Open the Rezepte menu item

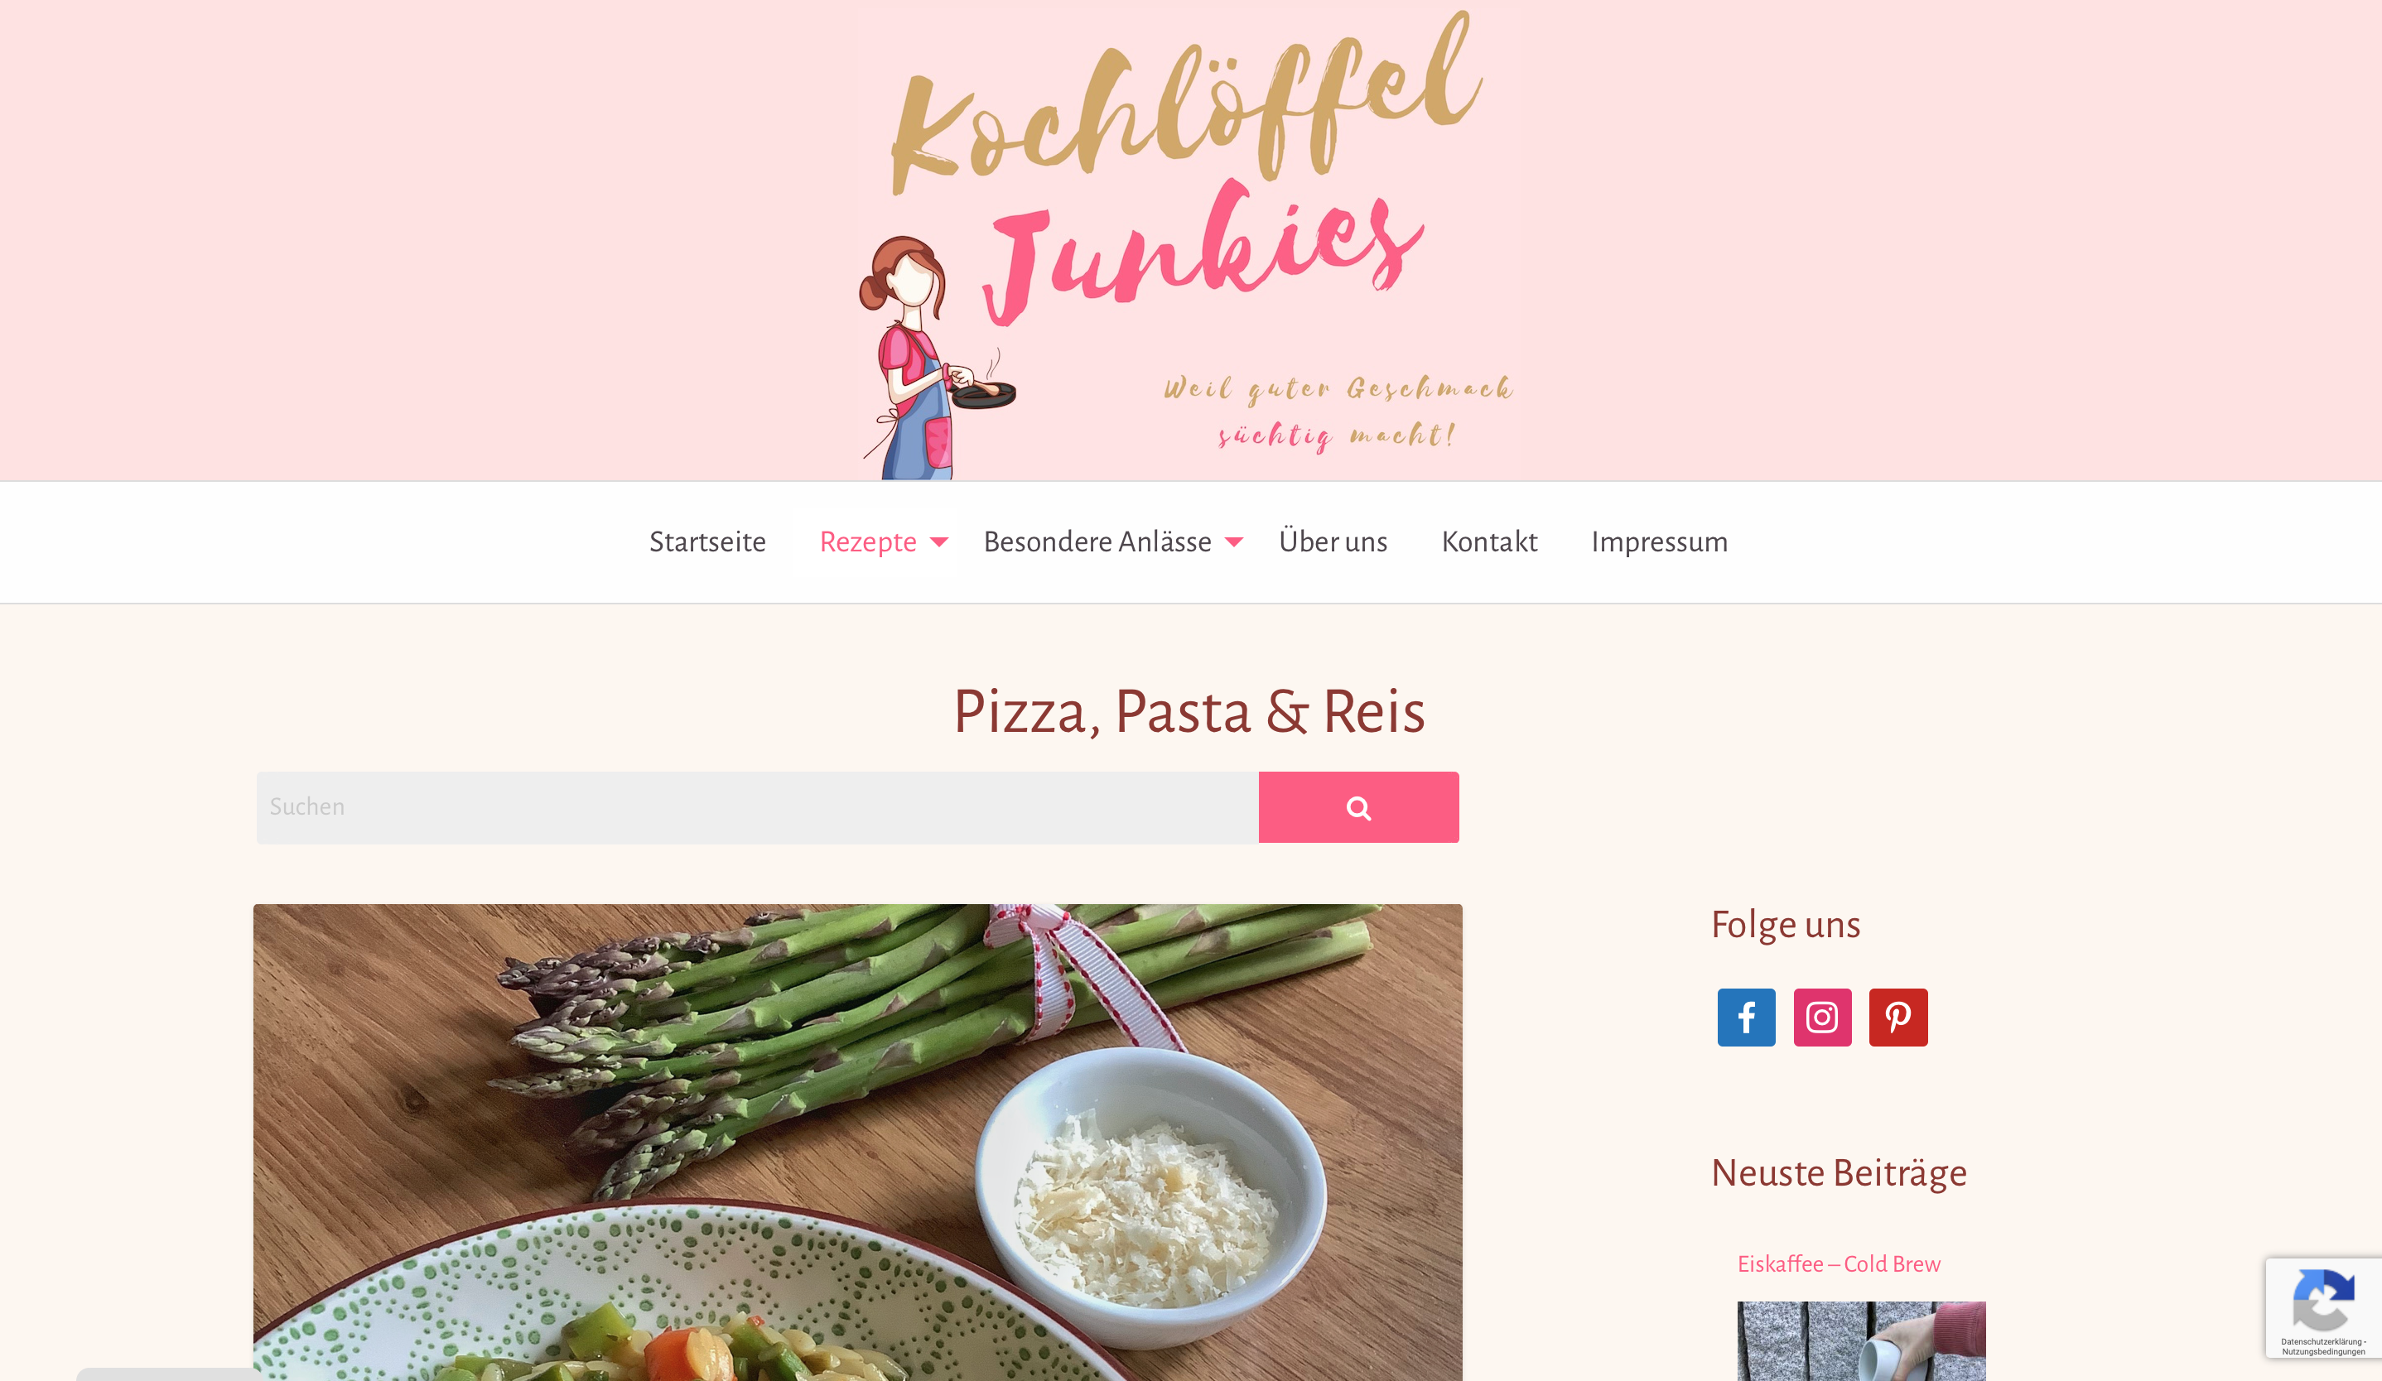click(868, 541)
